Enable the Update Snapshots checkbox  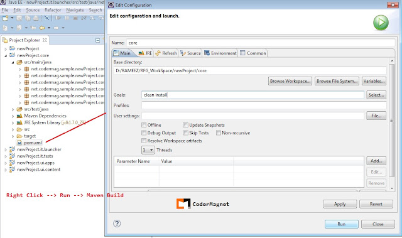pos(186,125)
